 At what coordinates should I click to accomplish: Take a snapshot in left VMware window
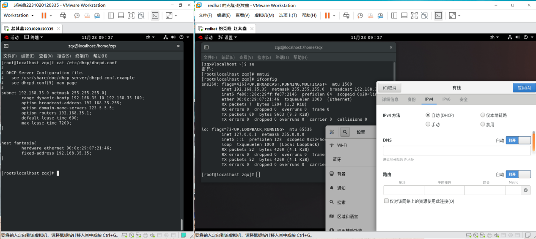(x=77, y=15)
